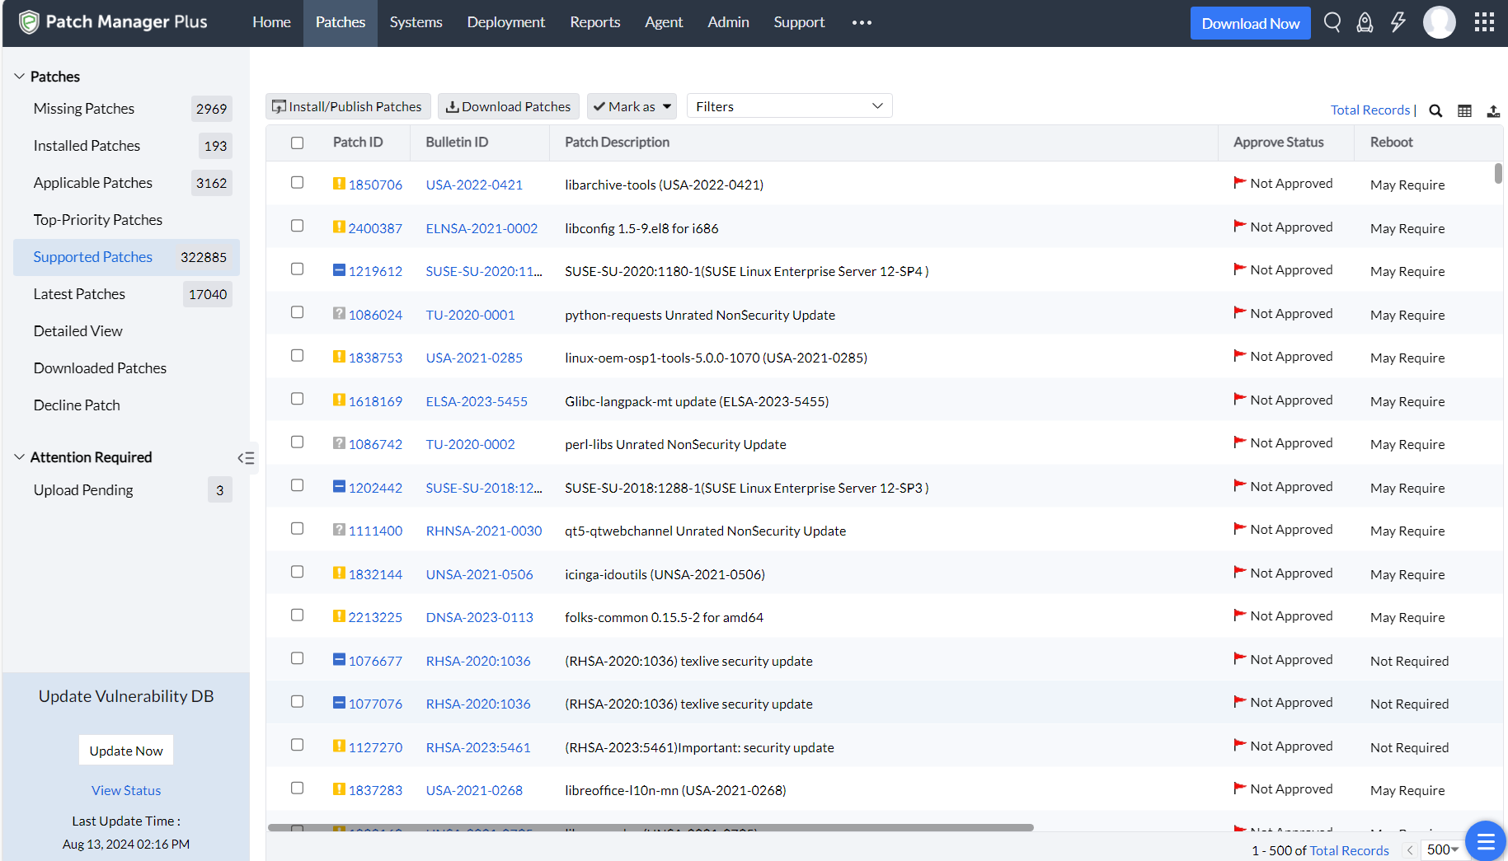Switch to the Reports tab
This screenshot has width=1508, height=861.
(594, 22)
